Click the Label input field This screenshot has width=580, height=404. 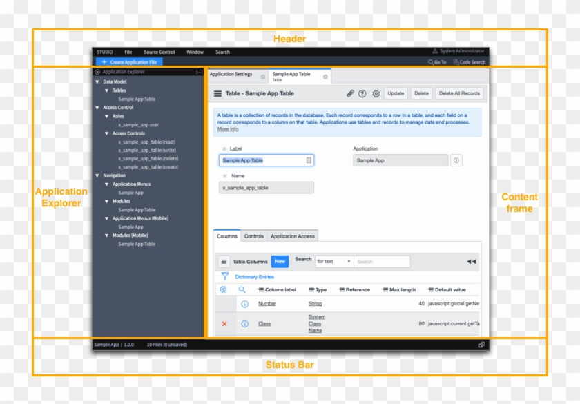(267, 160)
